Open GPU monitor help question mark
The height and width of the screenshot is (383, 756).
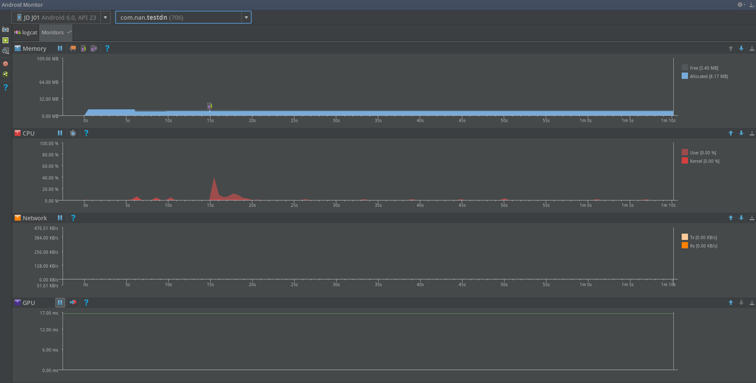(x=86, y=302)
